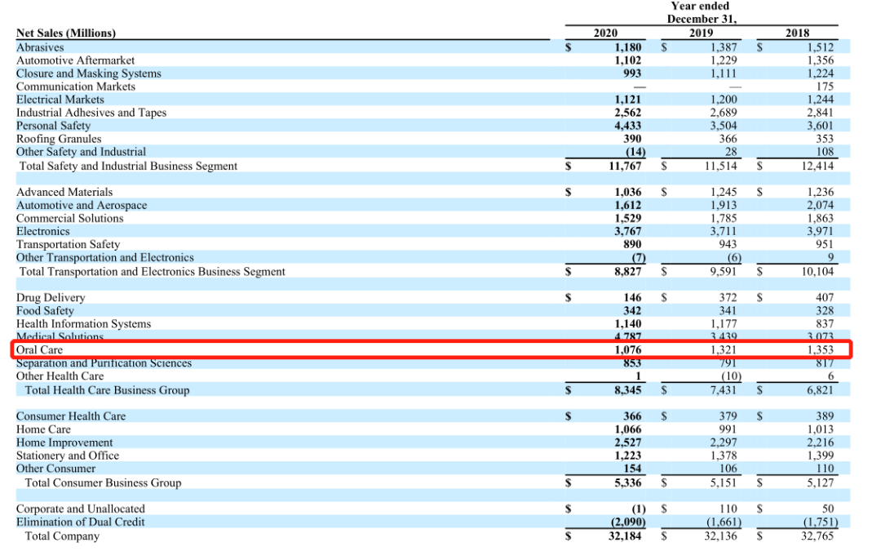Click Total Consumer Business Group 2018 value 5,127

(820, 483)
